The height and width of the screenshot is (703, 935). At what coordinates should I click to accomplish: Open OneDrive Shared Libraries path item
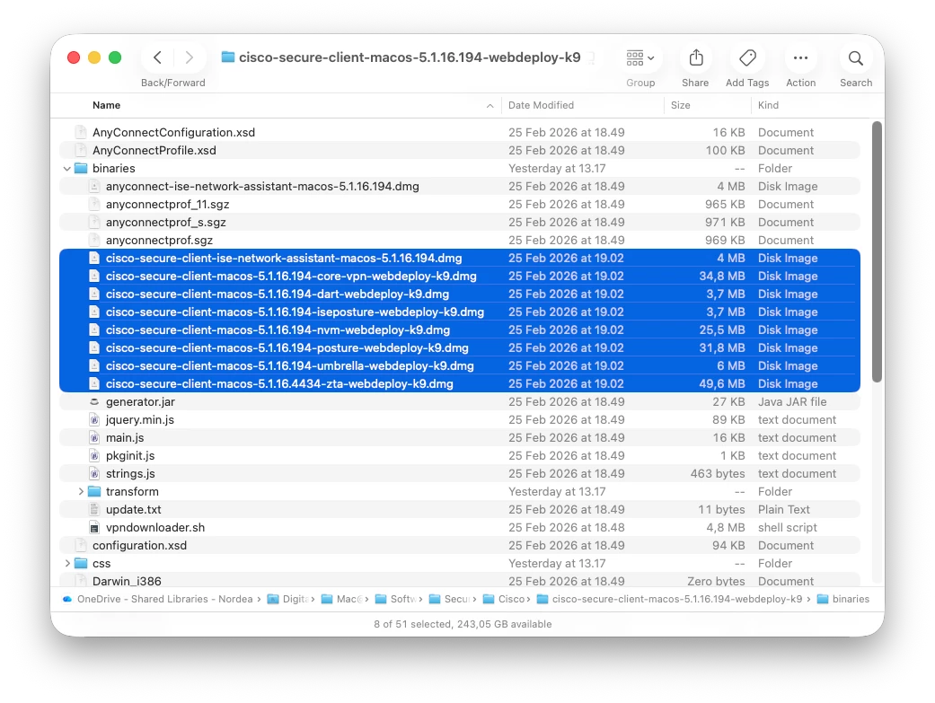tap(157, 599)
